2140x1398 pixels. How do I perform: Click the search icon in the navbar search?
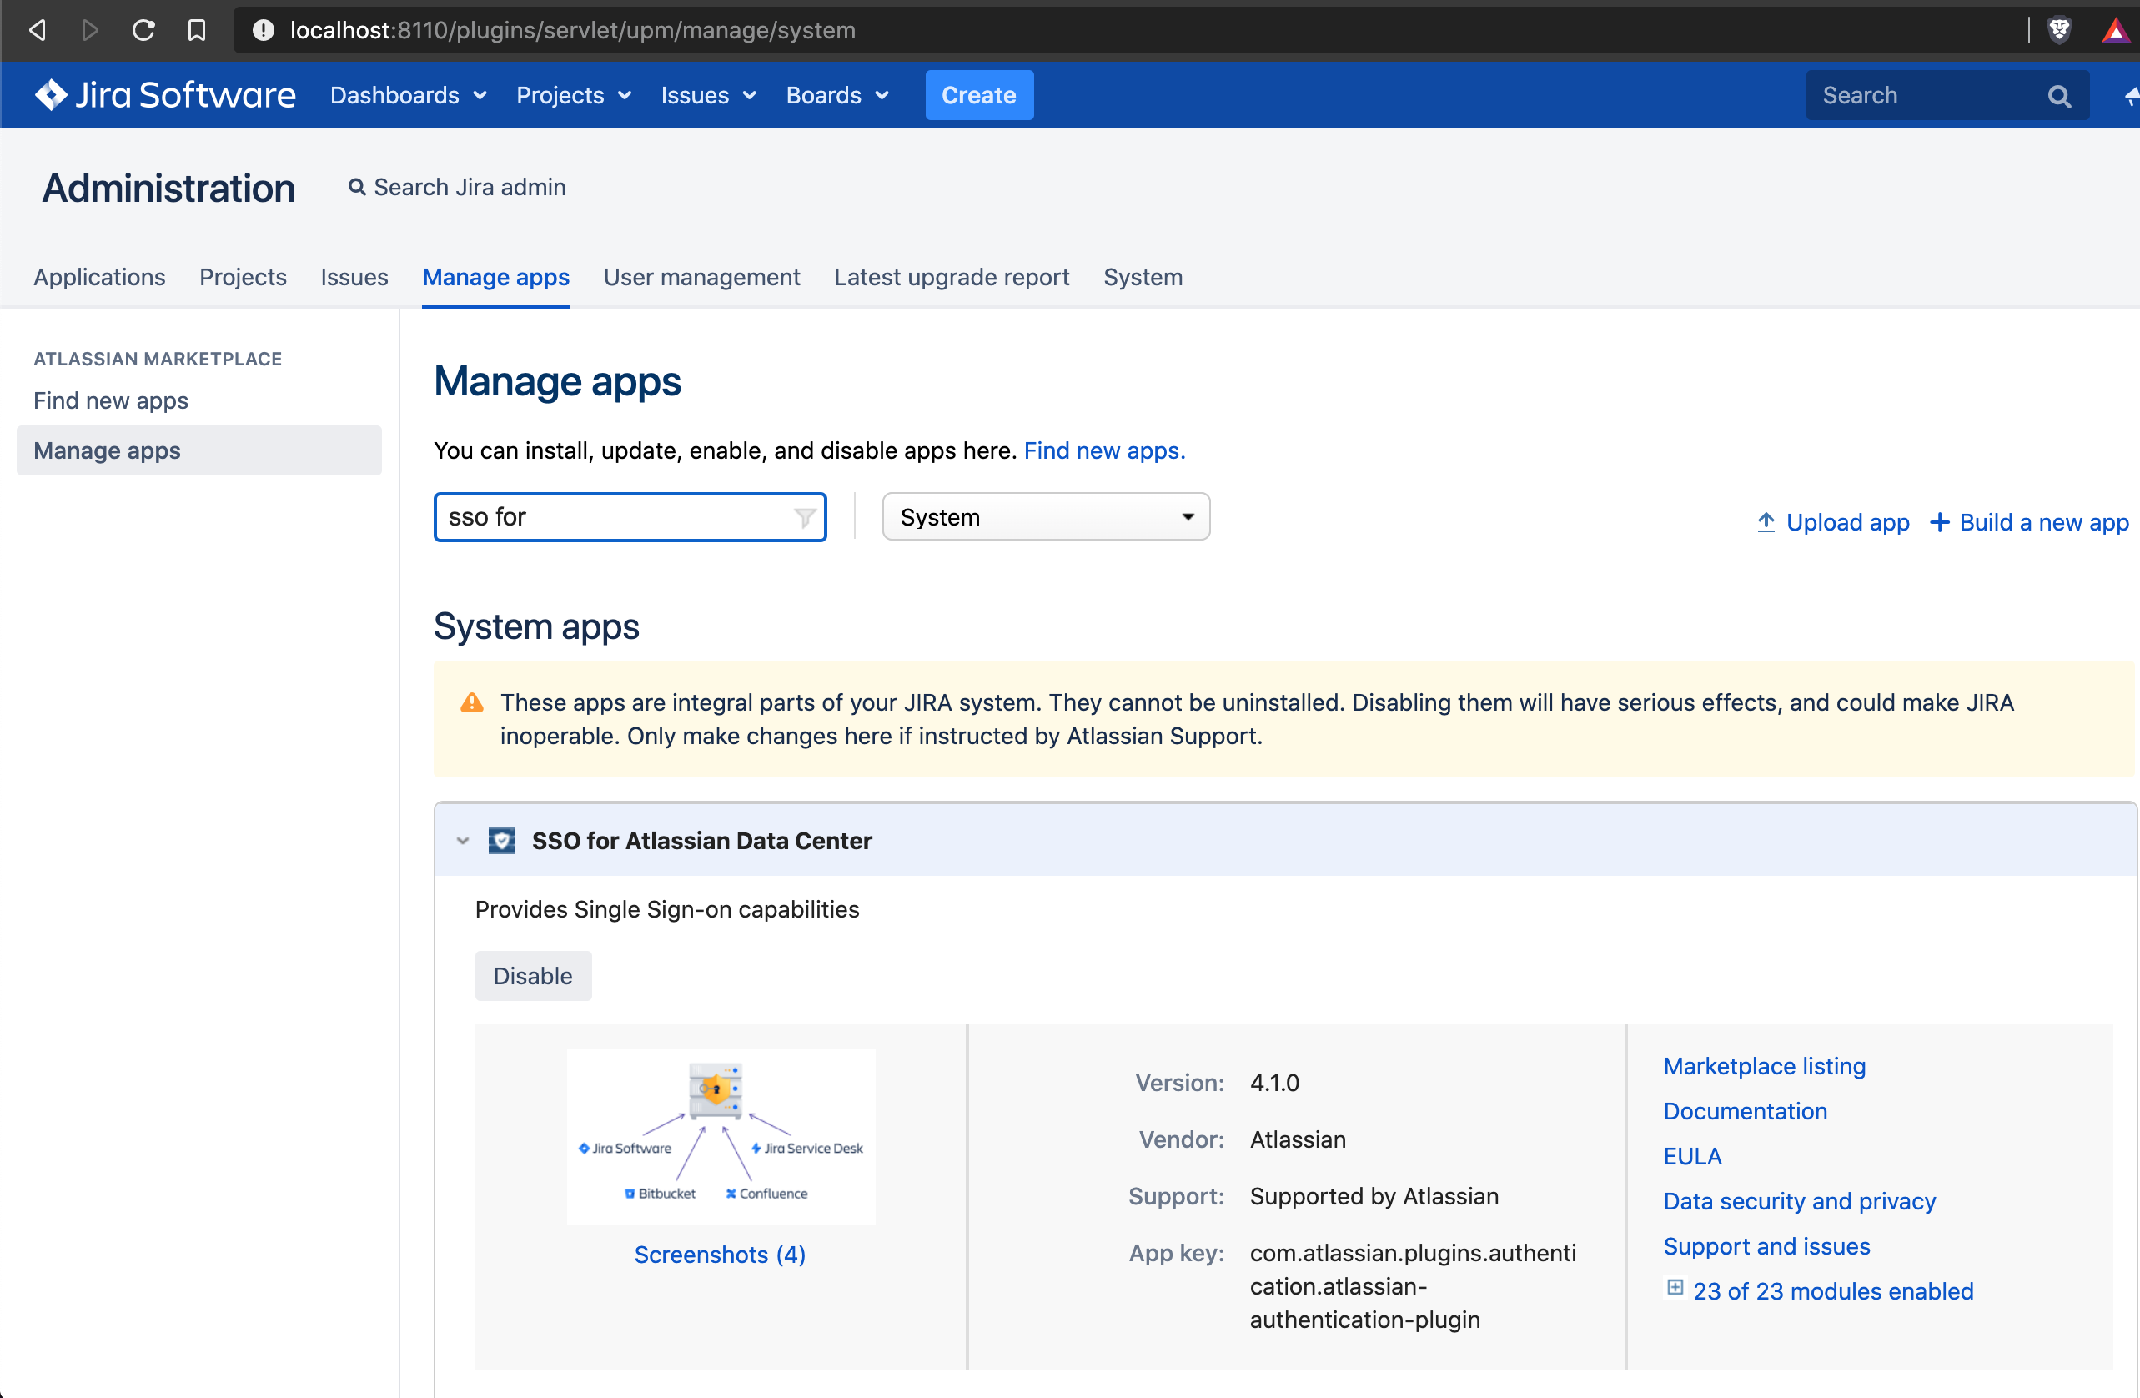[2060, 94]
